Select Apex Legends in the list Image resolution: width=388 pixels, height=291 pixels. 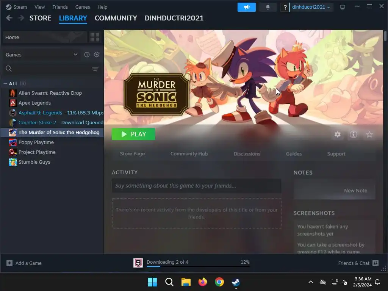coord(52,103)
